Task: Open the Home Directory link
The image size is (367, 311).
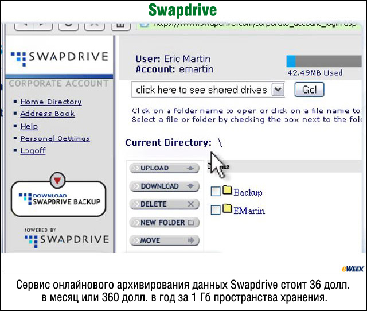Action: coord(51,102)
